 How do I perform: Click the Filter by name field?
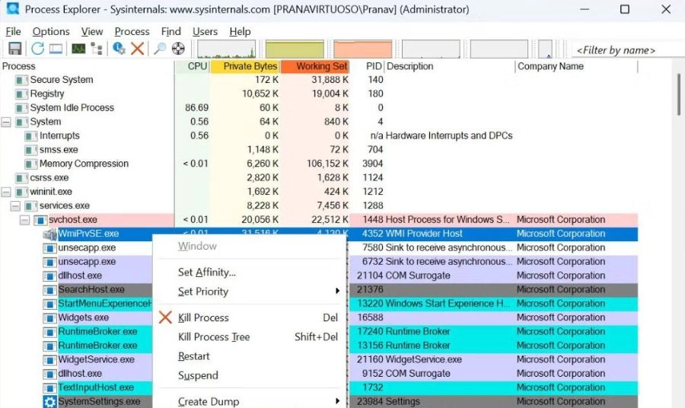point(628,50)
